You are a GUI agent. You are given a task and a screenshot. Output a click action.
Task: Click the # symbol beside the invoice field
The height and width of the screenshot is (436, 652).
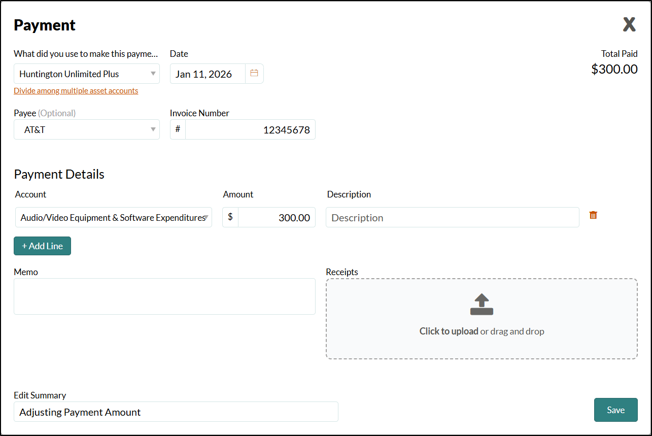click(178, 129)
